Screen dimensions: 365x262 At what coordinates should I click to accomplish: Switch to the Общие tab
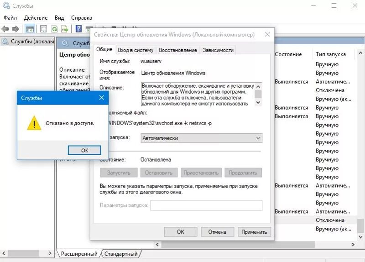(x=104, y=49)
